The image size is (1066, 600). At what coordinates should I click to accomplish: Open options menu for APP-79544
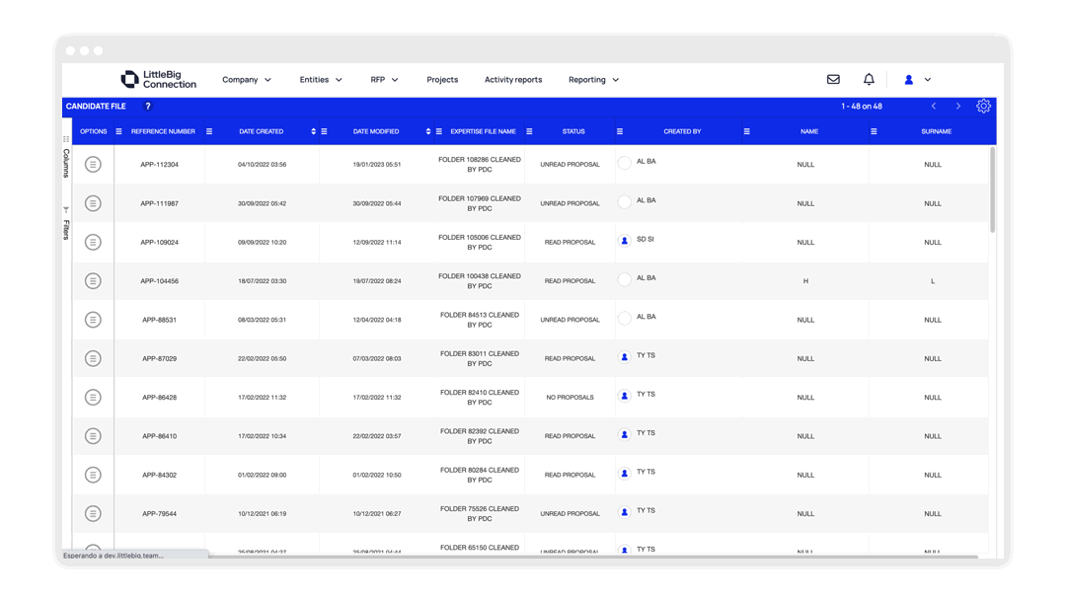[93, 513]
